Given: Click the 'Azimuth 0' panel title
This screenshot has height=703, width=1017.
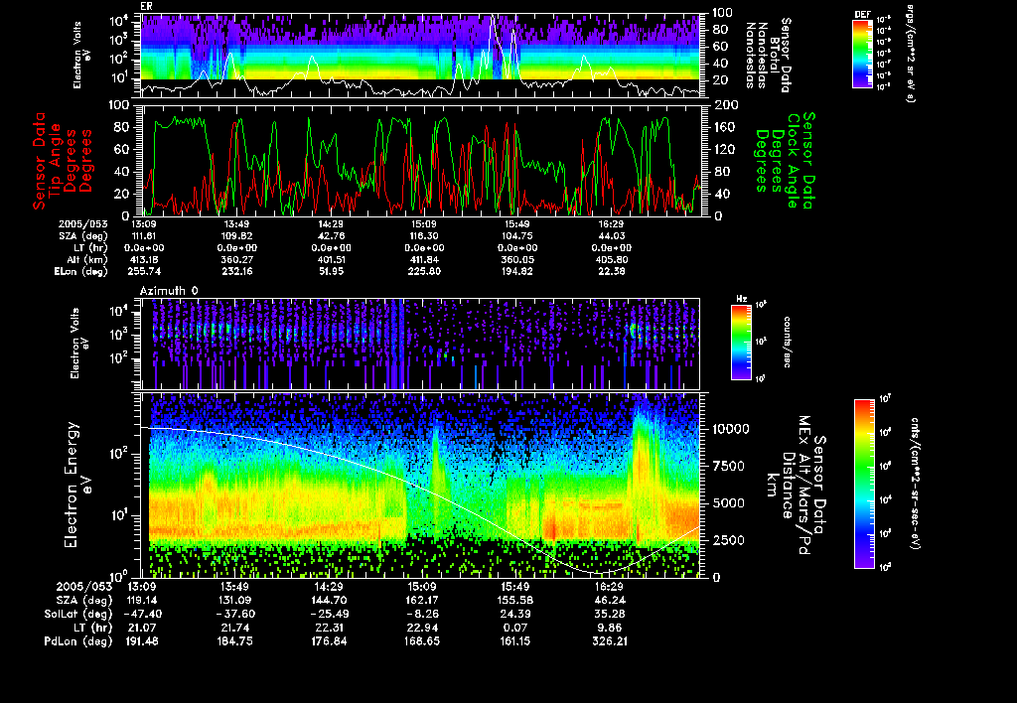Looking at the screenshot, I should [x=169, y=291].
